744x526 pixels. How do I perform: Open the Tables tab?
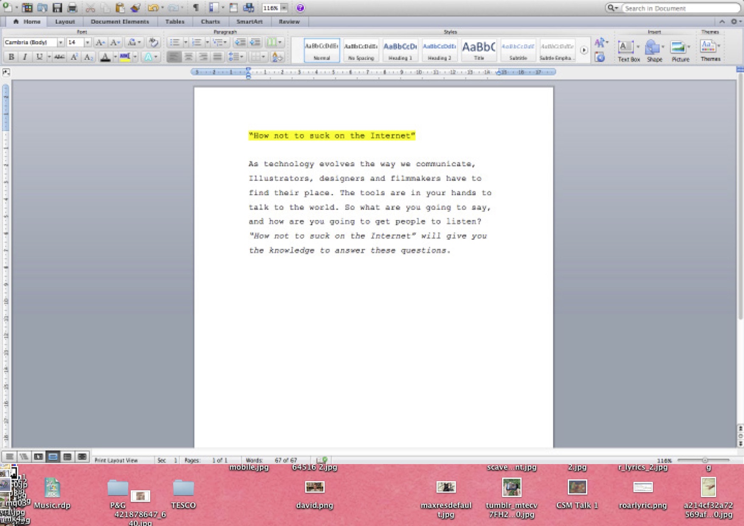click(175, 22)
